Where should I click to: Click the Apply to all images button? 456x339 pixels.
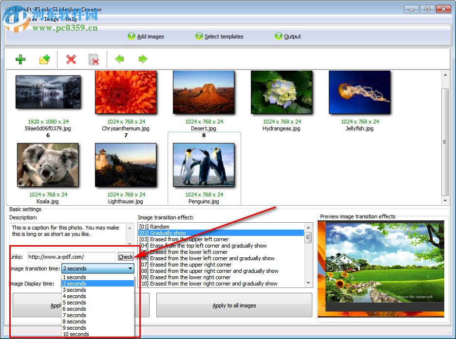(234, 305)
